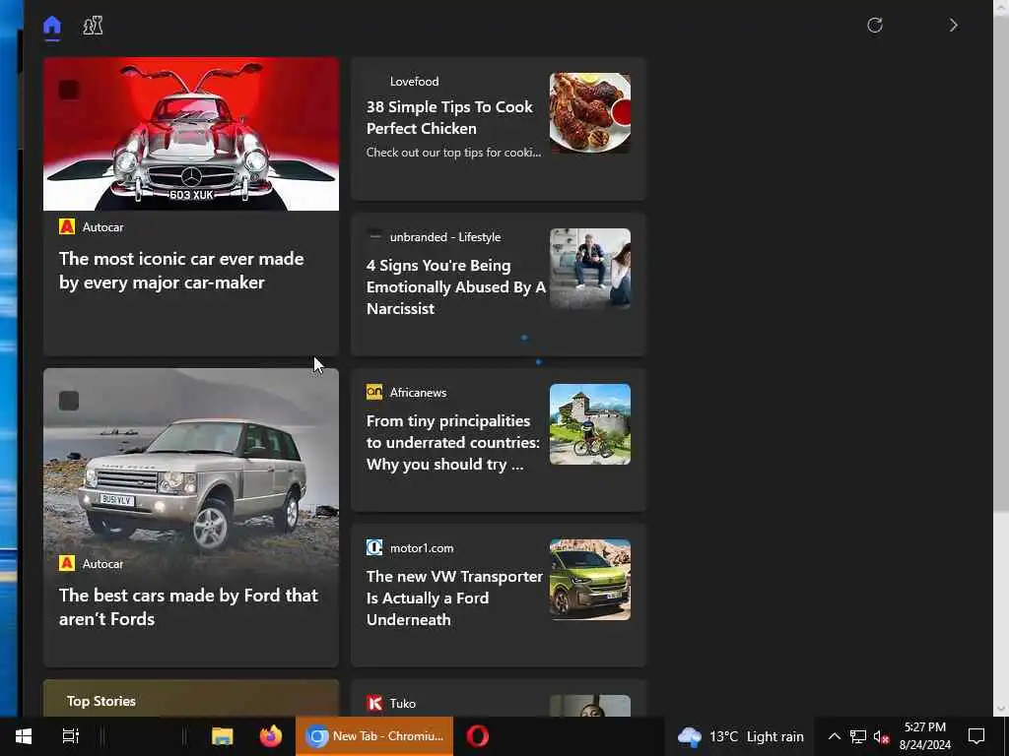The height and width of the screenshot is (756, 1009).
Task: Refresh the news feed
Action: tap(875, 25)
